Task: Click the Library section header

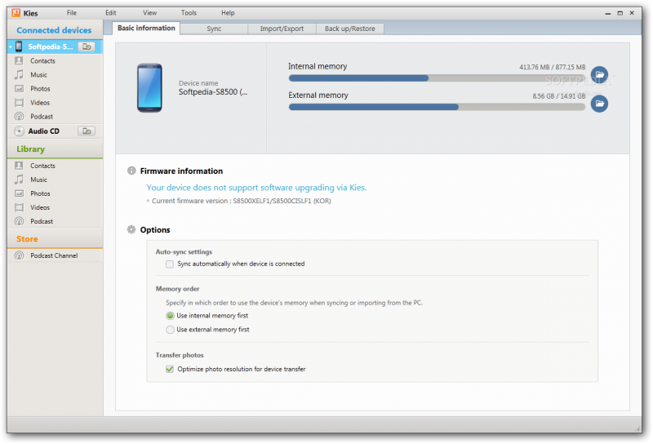Action: tap(30, 149)
